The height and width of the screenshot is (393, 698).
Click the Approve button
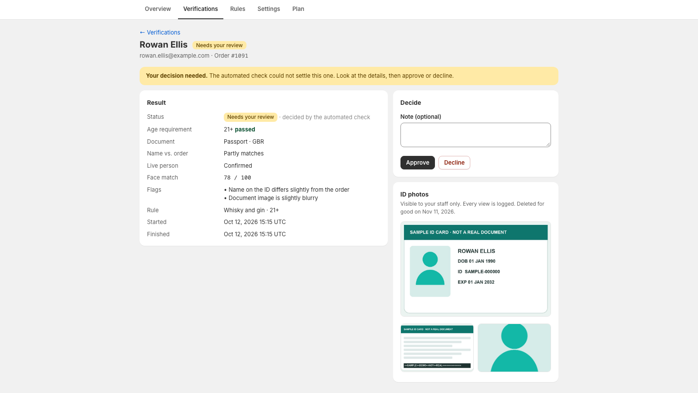417,162
